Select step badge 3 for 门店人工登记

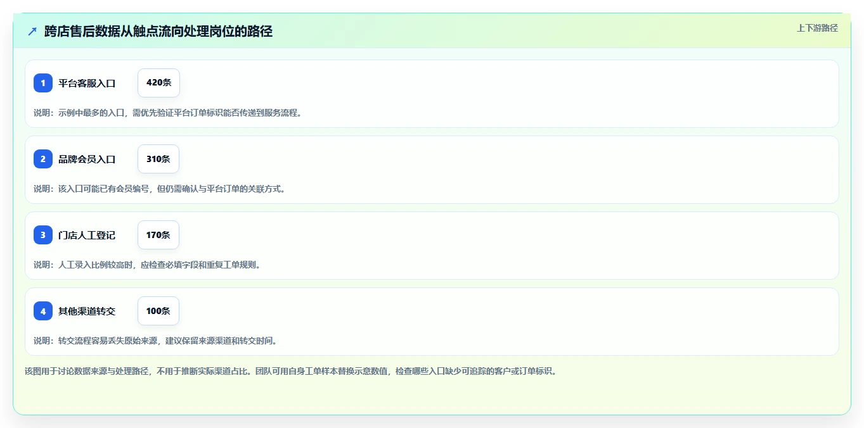point(43,235)
